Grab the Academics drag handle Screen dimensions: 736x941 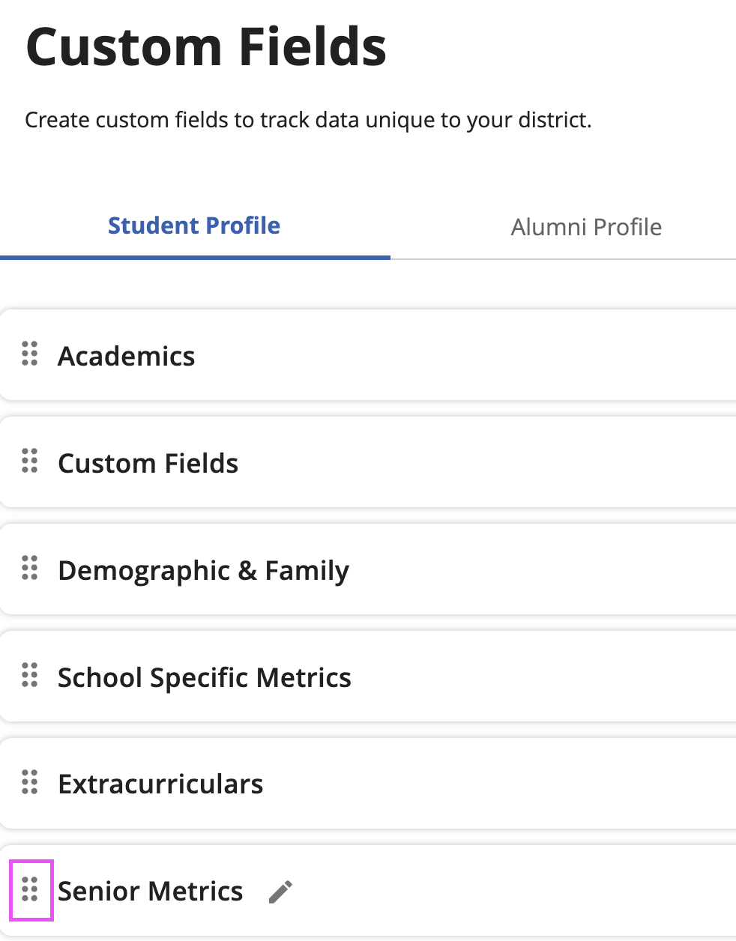[30, 354]
